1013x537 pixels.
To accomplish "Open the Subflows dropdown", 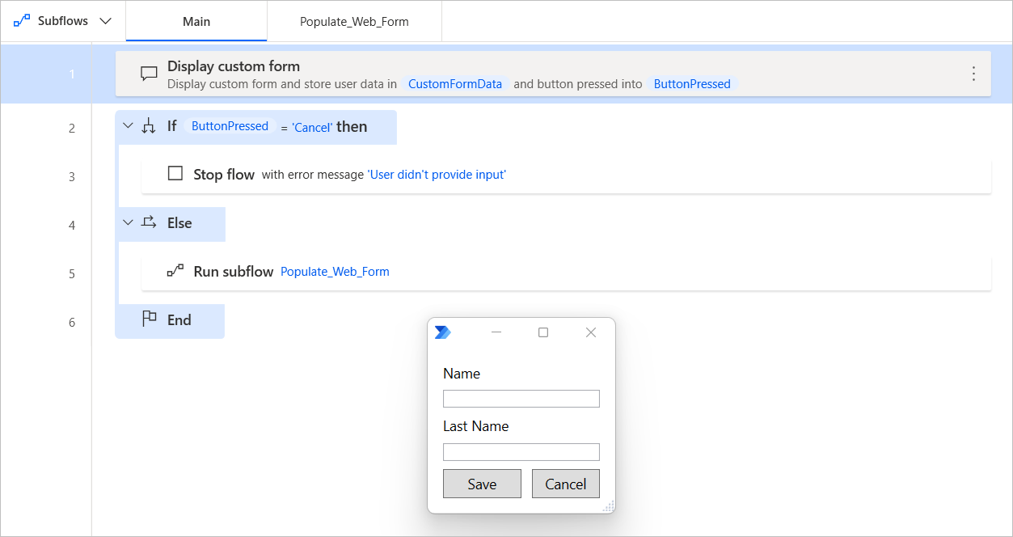I will [105, 20].
